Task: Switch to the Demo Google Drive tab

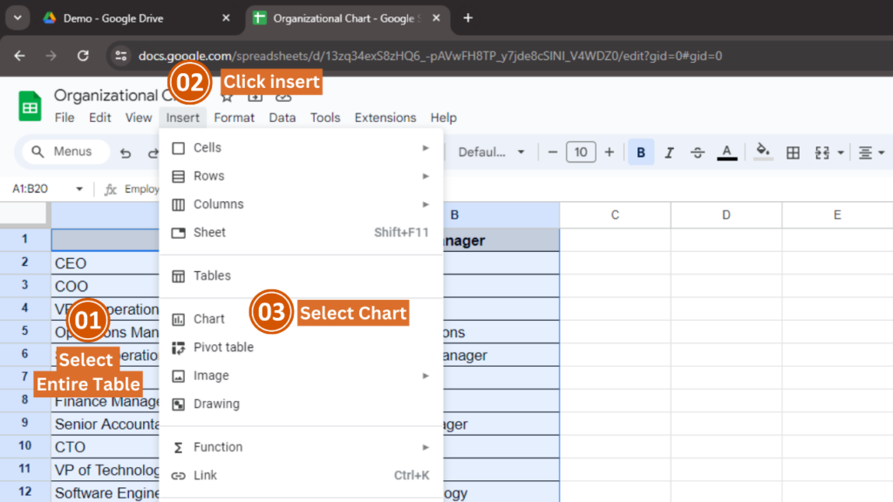Action: [122, 17]
